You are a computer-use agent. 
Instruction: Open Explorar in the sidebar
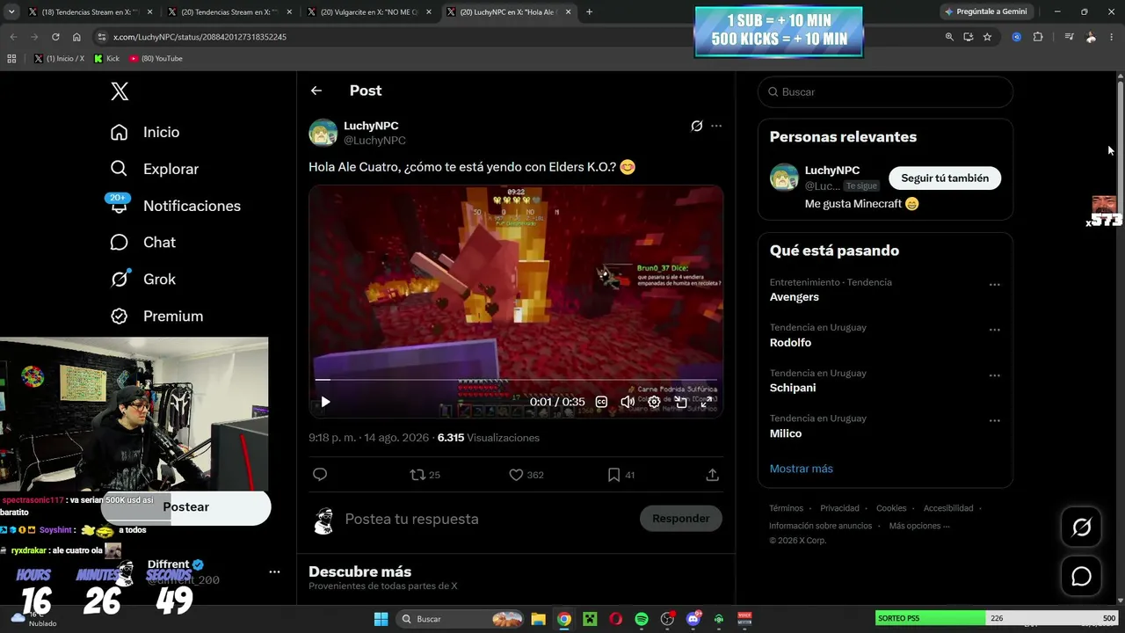pyautogui.click(x=154, y=169)
